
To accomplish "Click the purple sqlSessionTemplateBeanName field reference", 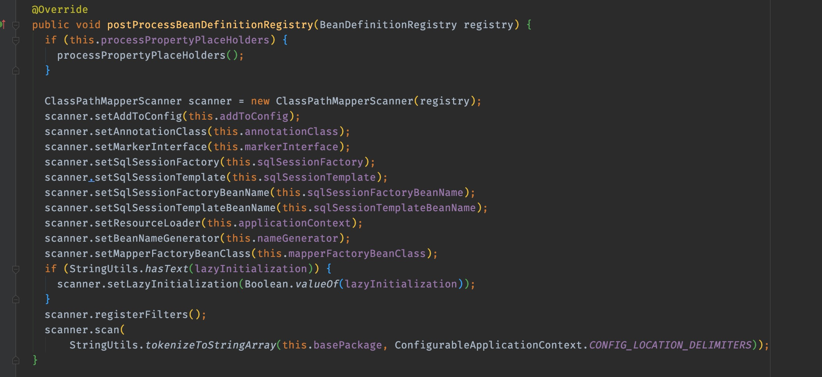I will (x=394, y=208).
